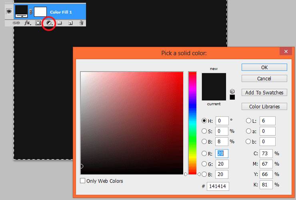Confirm color with the OK button

pos(264,68)
